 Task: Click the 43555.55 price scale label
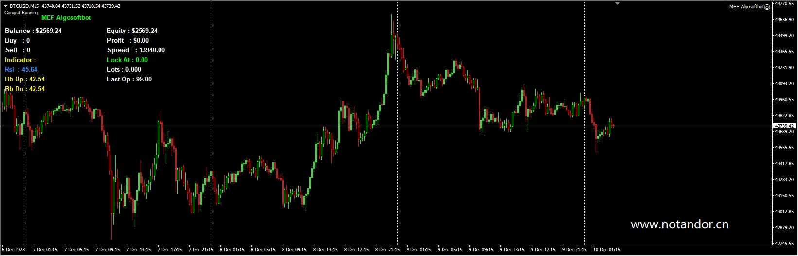click(x=784, y=148)
